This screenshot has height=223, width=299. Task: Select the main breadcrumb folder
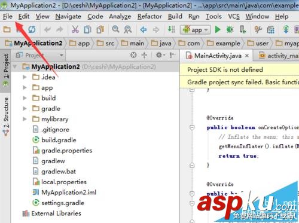(133, 43)
